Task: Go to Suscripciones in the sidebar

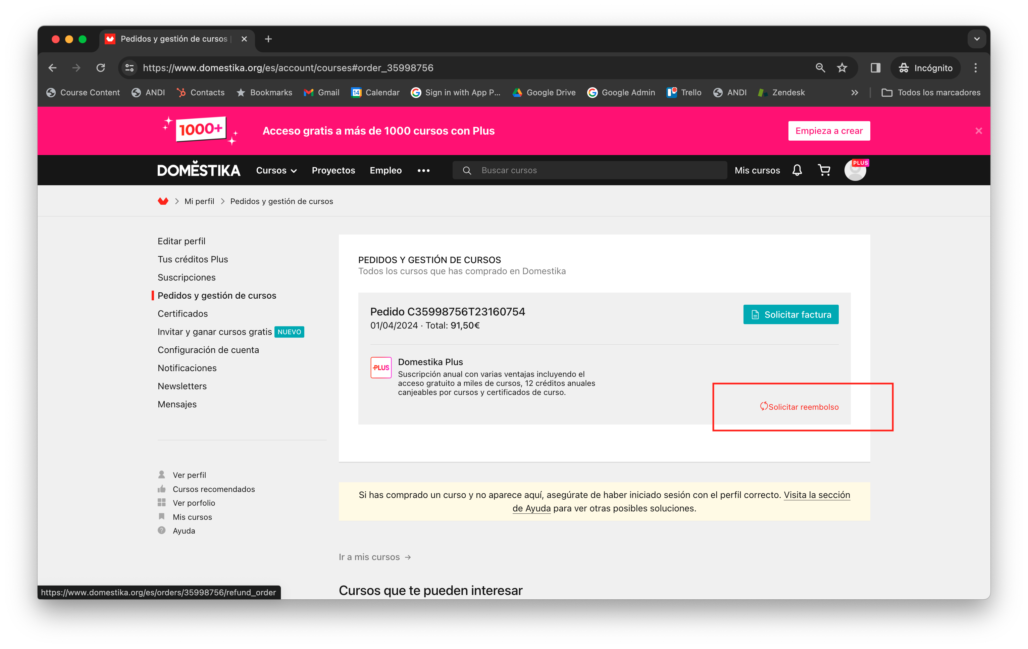Action: point(187,278)
